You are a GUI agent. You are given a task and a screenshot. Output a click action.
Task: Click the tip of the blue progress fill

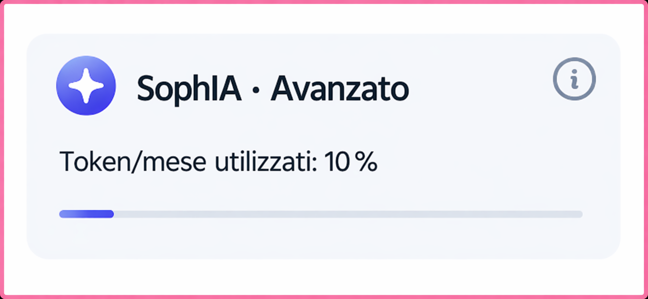[112, 214]
